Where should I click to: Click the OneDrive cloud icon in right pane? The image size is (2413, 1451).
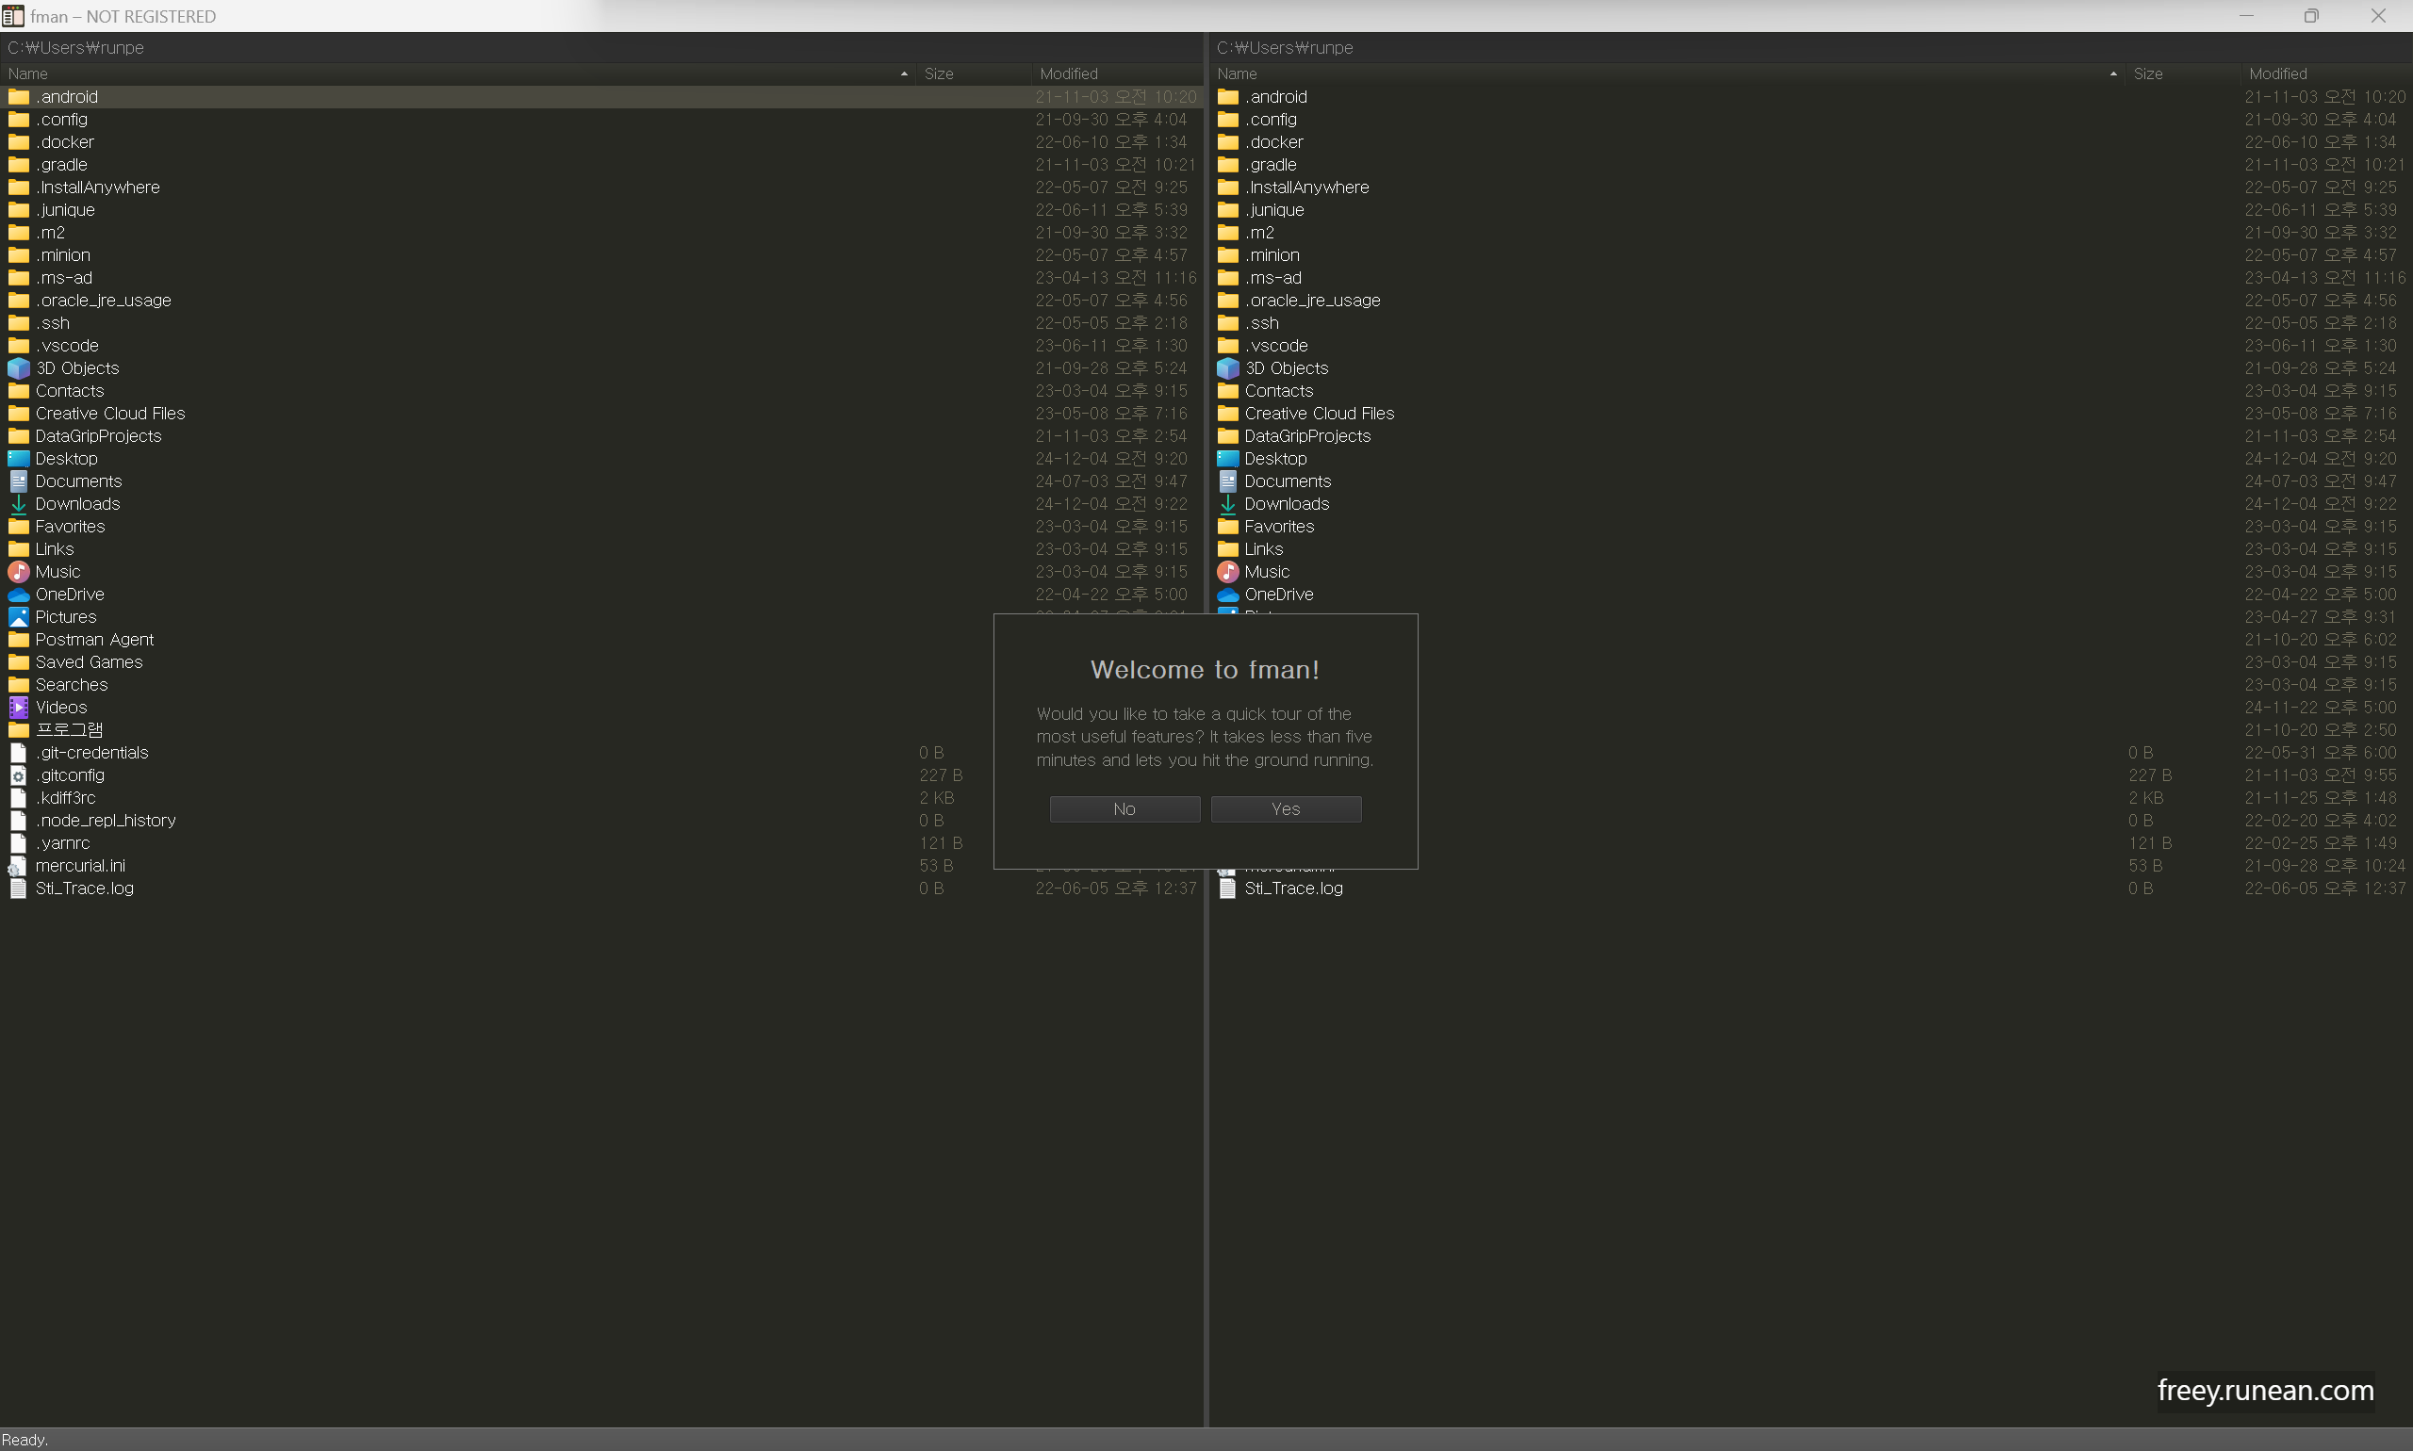[x=1227, y=595]
